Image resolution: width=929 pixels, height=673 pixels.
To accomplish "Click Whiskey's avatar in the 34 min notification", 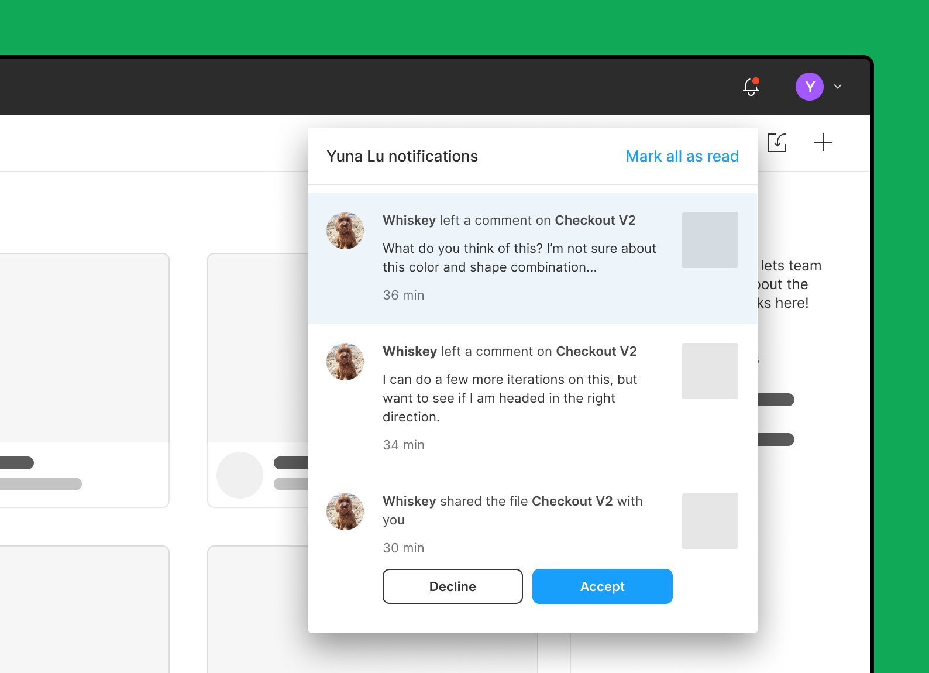I will tap(345, 362).
